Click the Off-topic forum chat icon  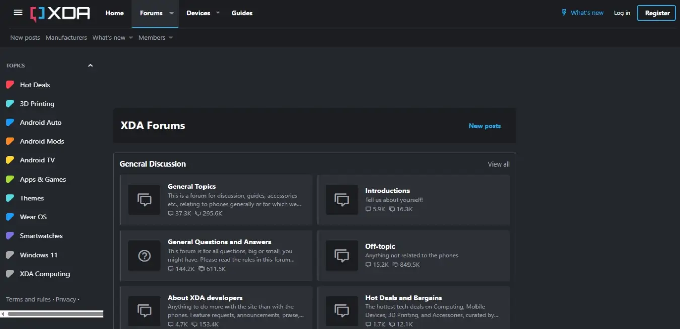(342, 256)
